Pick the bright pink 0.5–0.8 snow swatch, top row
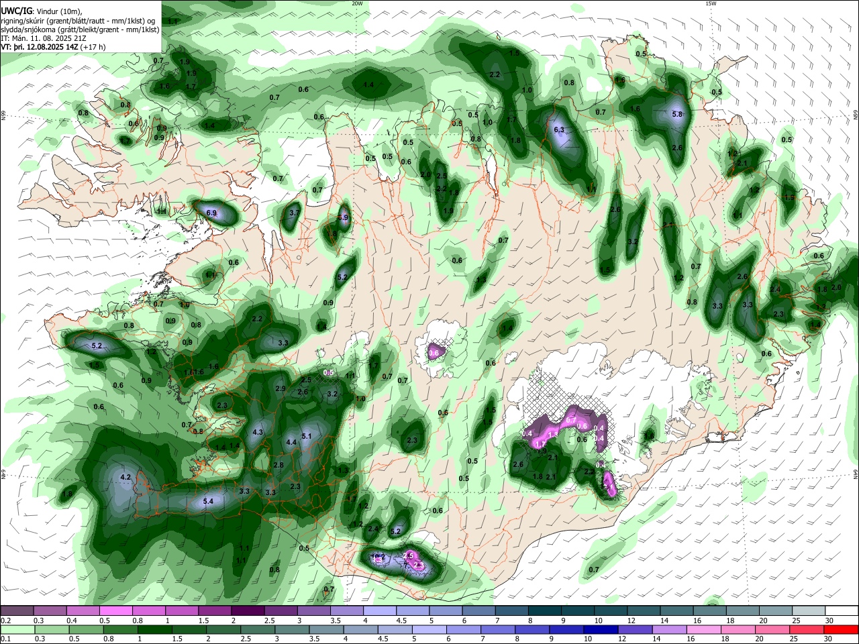The image size is (859, 644). (115, 610)
